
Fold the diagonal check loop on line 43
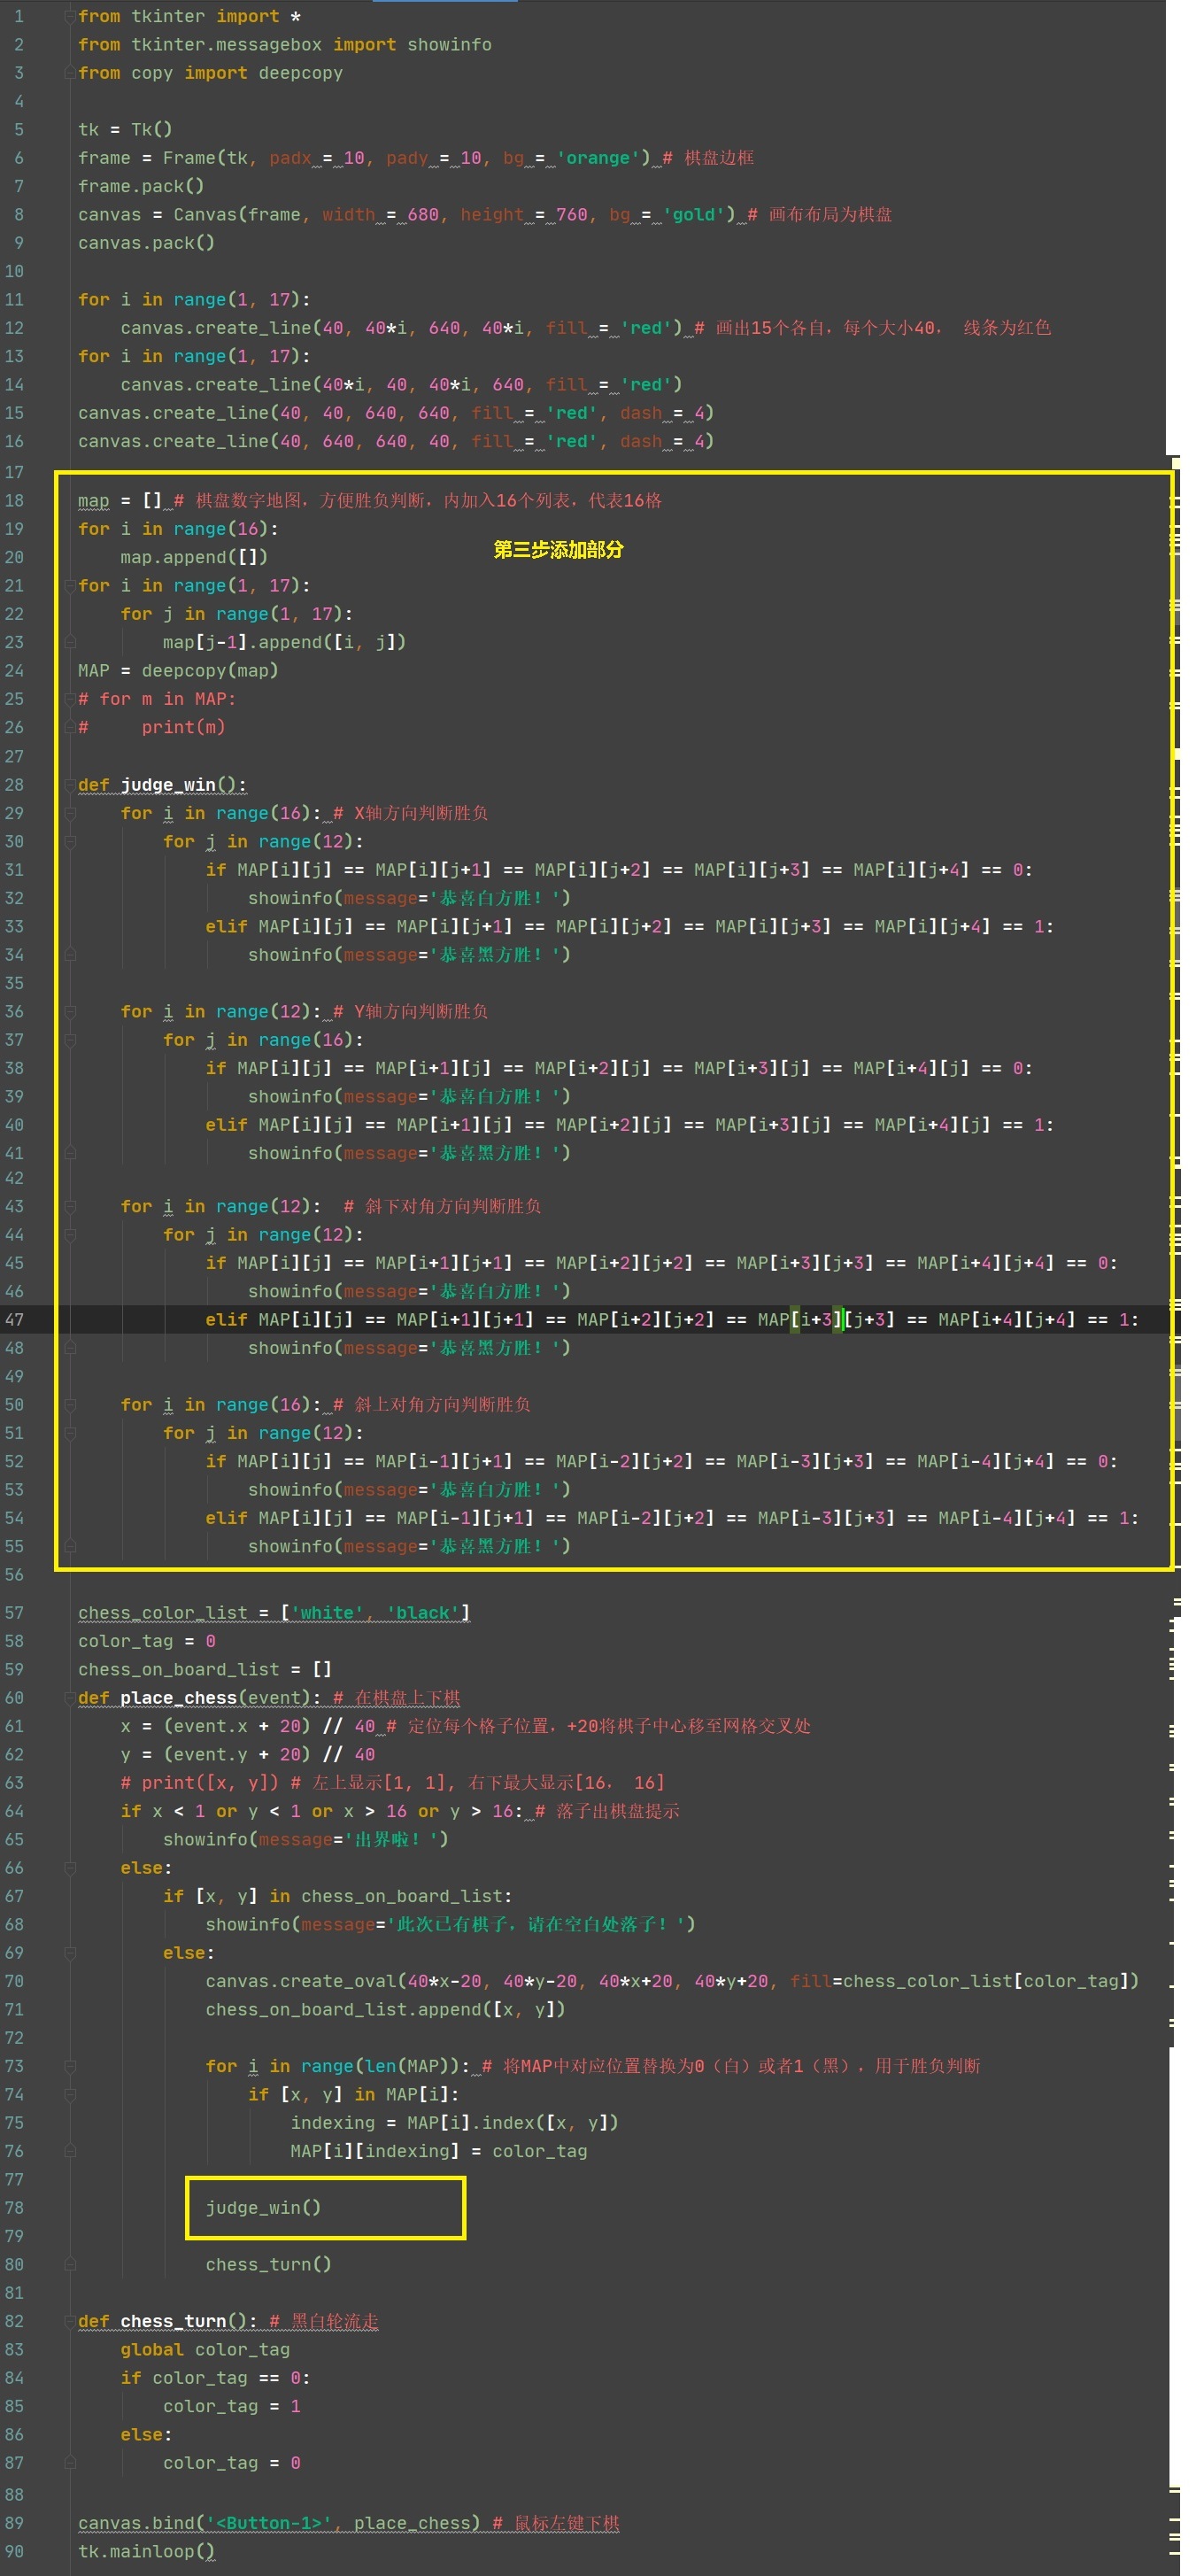click(71, 1207)
